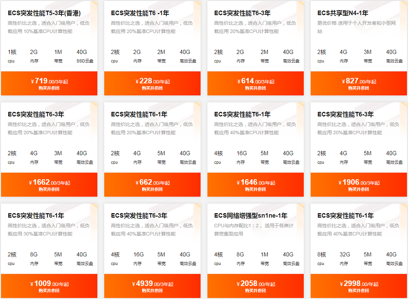The image size is (408, 299).
Task: Click the '8核' cpu spec value
Action: [x=322, y=254]
